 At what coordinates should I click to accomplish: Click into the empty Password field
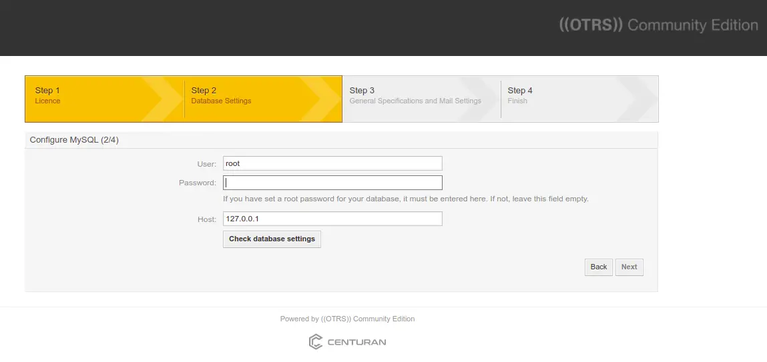(332, 183)
